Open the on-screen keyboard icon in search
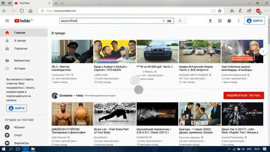Viewport: 270px width, 152px height. click(x=169, y=21)
